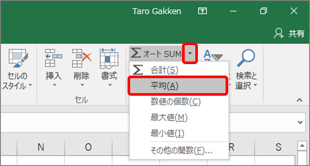Image resolution: width=310 pixels, height=166 pixels.
Task: Click the Format (書式) icon
Action: point(109,58)
